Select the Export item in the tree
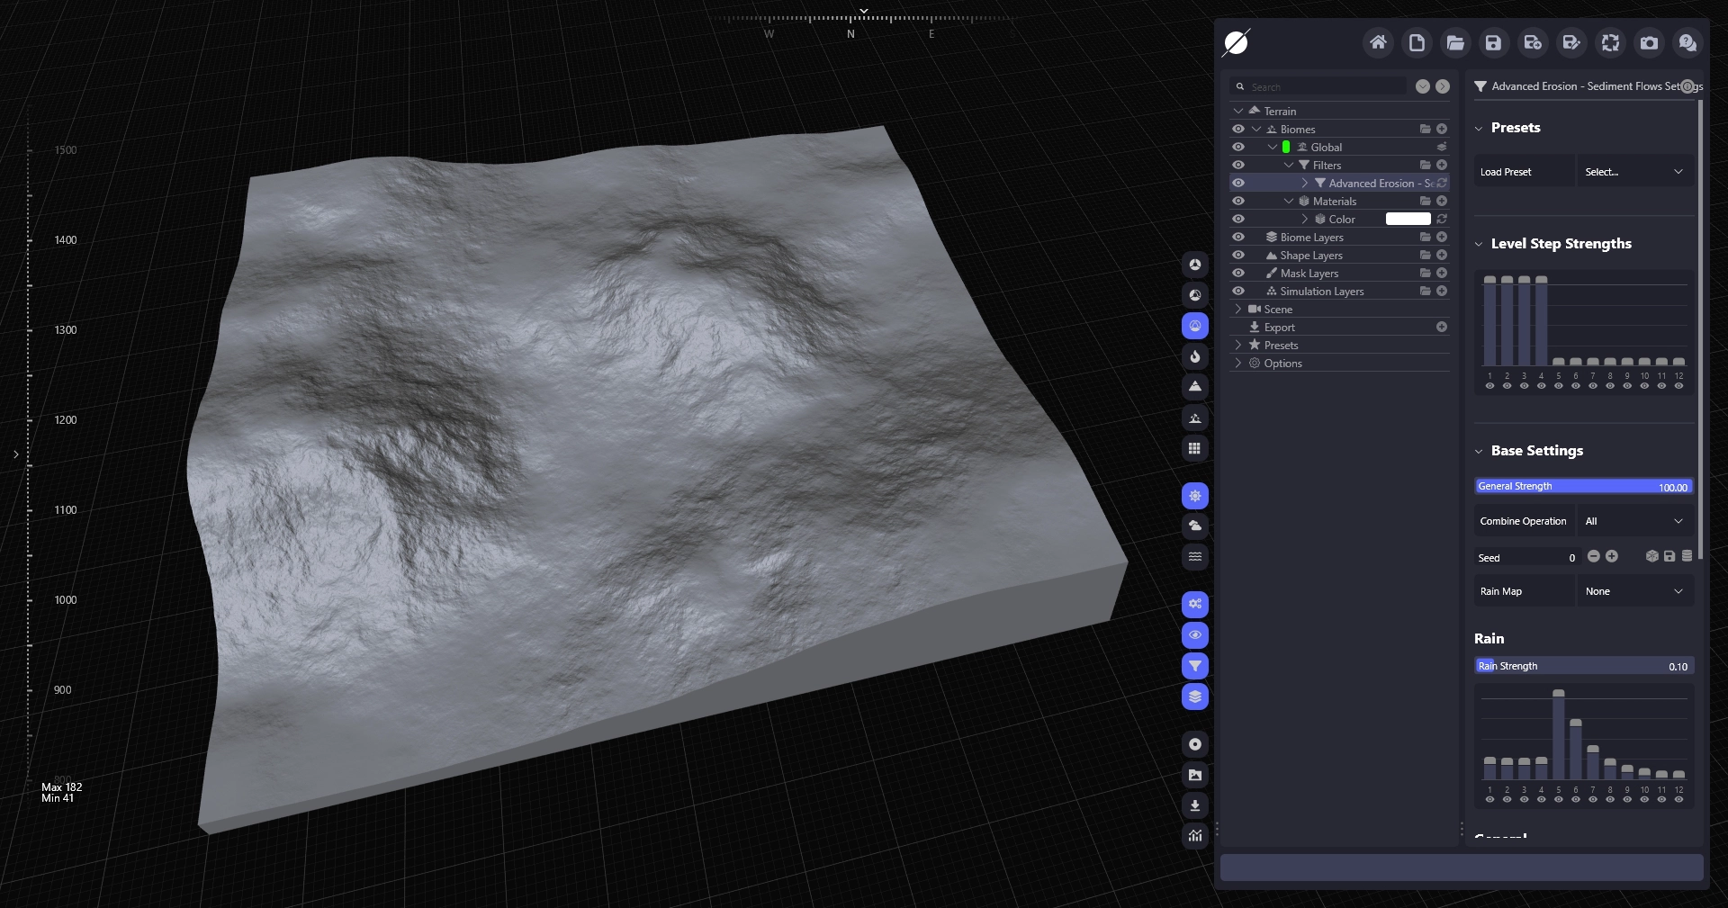1728x908 pixels. 1279,327
